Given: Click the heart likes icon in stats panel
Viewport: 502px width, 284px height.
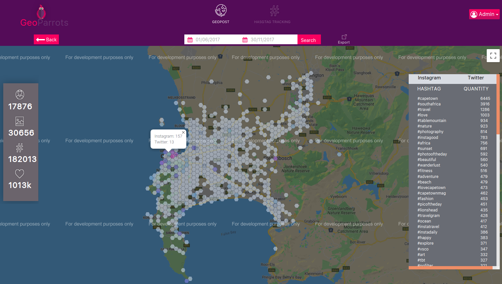Looking at the screenshot, I should pyautogui.click(x=20, y=174).
